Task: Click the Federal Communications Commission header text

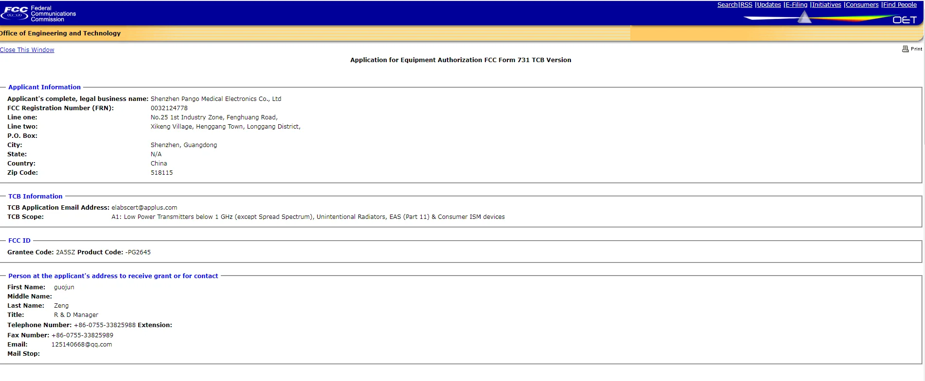Action: (53, 14)
